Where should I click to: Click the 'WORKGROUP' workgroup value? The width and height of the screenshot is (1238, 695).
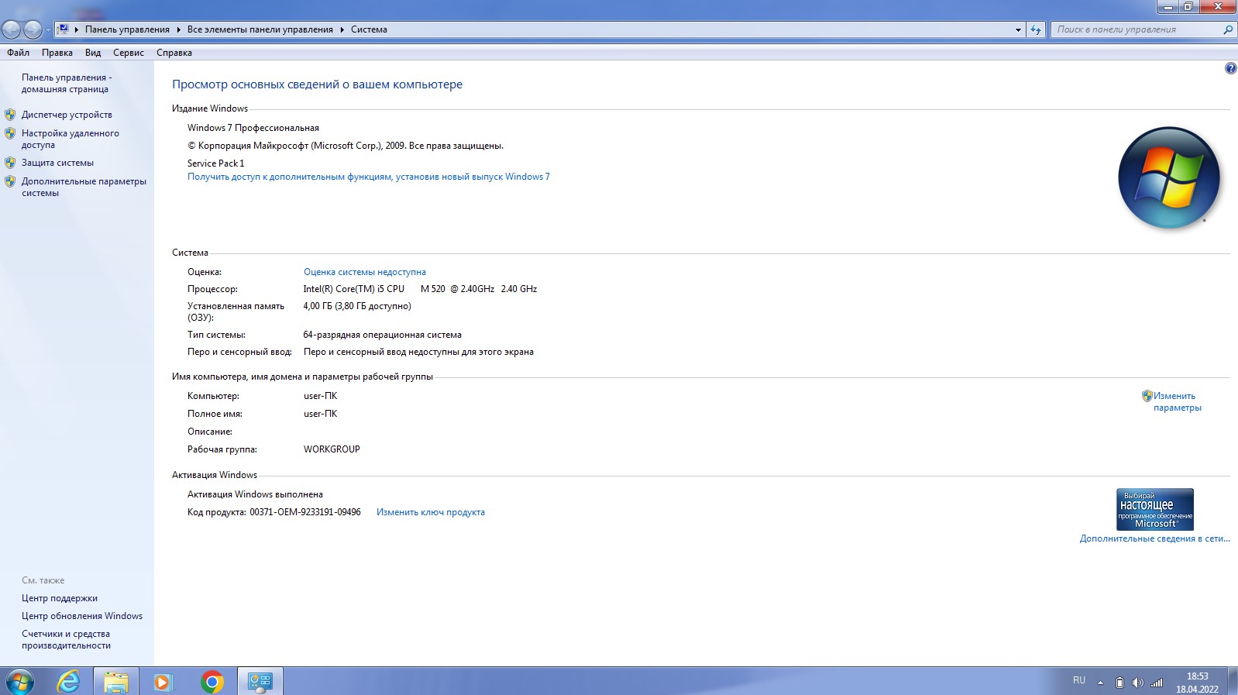pyautogui.click(x=332, y=449)
